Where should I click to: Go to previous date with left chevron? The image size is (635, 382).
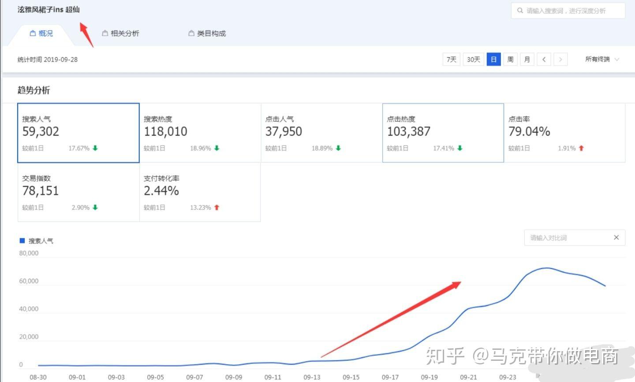click(x=544, y=59)
